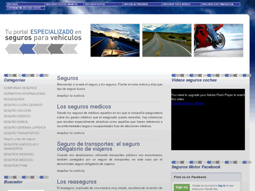Click the Facebook log in link
The height and width of the screenshot is (191, 255).
click(222, 185)
